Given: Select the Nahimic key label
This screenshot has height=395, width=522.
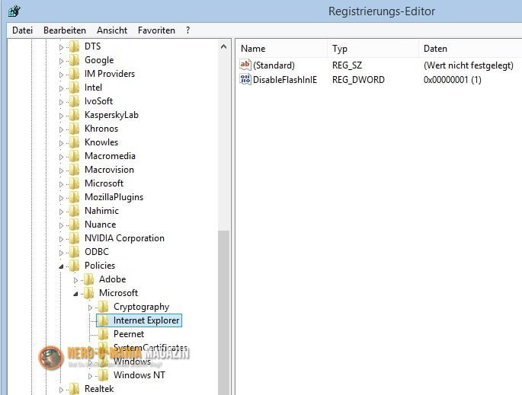Looking at the screenshot, I should pyautogui.click(x=101, y=211).
